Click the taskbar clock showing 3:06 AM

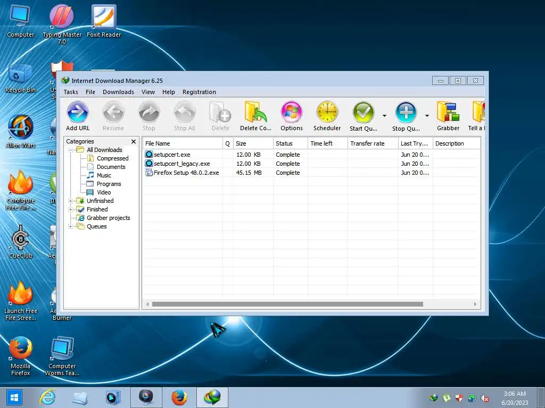(515, 398)
